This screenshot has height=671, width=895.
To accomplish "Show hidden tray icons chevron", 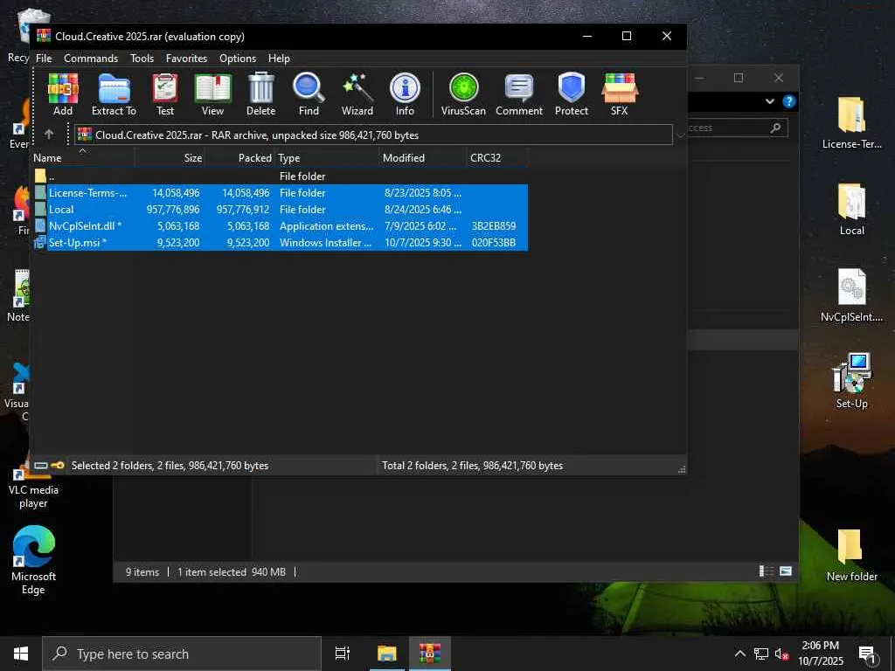I will point(739,654).
